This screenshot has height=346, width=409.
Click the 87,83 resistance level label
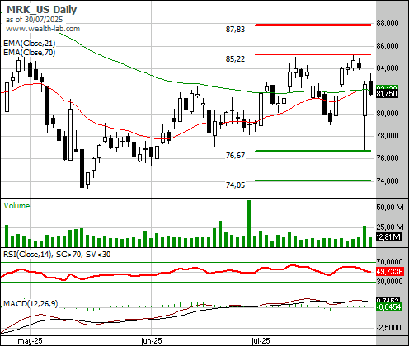point(235,29)
